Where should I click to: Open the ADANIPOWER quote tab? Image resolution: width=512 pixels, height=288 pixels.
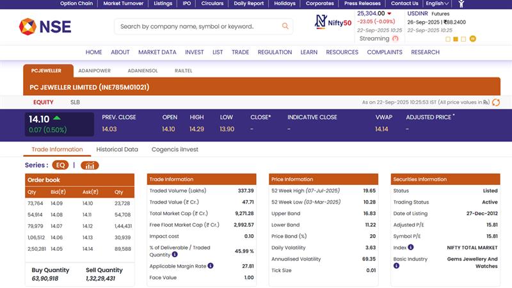tap(93, 71)
